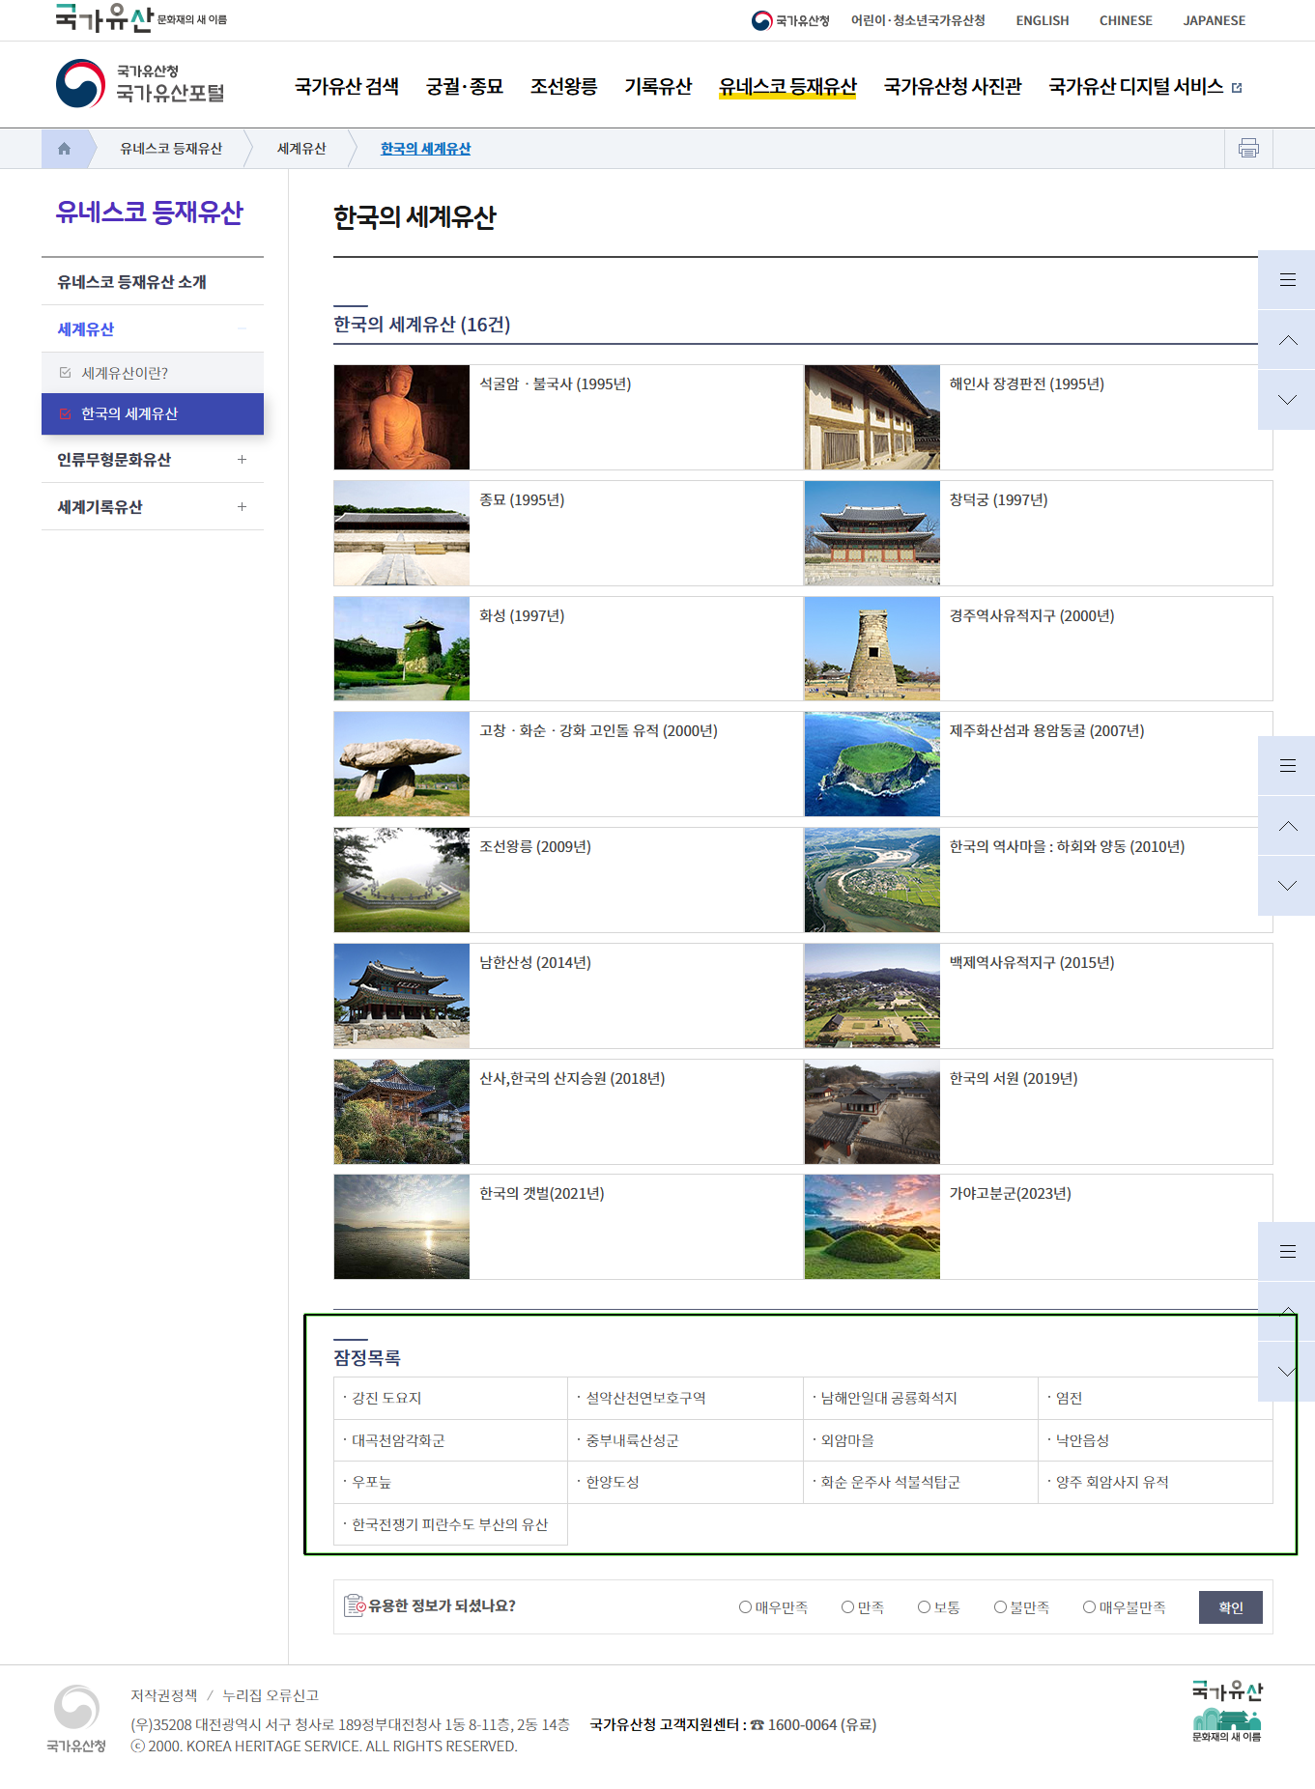1315x1789 pixels.
Task: Click the printer icon to print the page
Action: coord(1248,149)
